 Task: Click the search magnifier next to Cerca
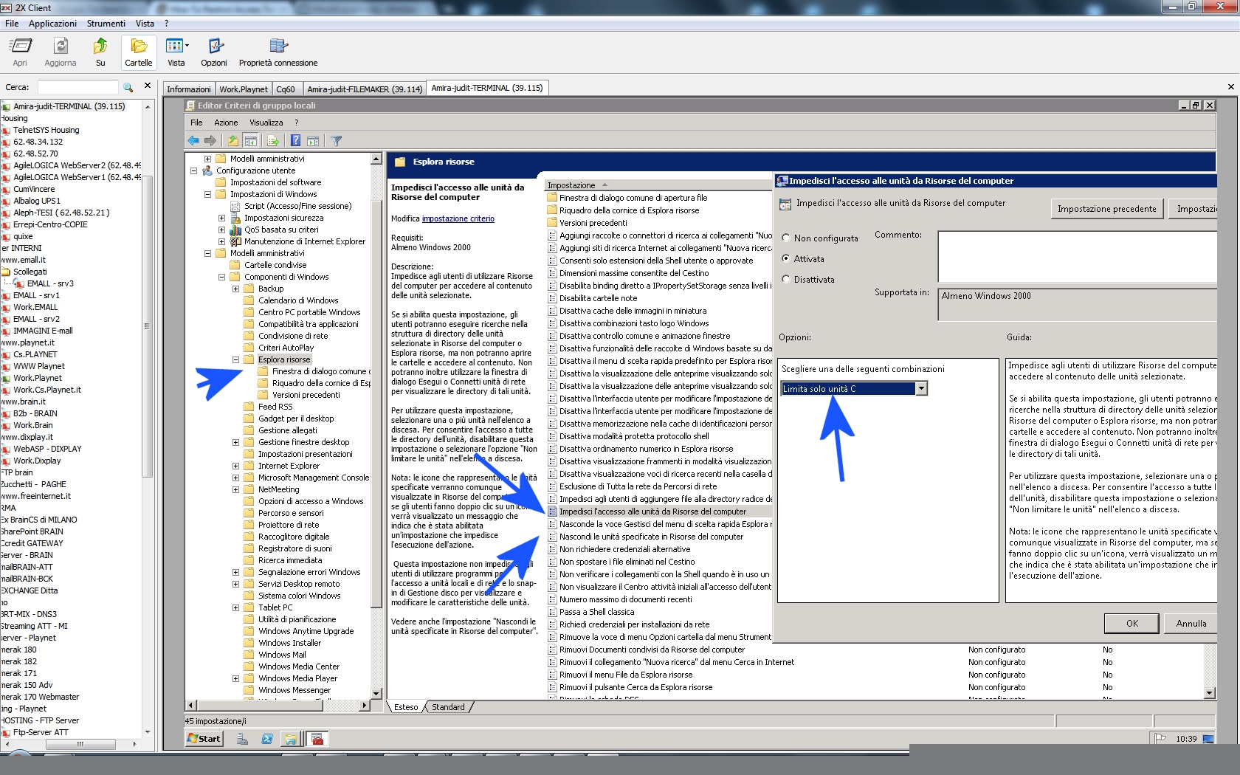tap(128, 87)
